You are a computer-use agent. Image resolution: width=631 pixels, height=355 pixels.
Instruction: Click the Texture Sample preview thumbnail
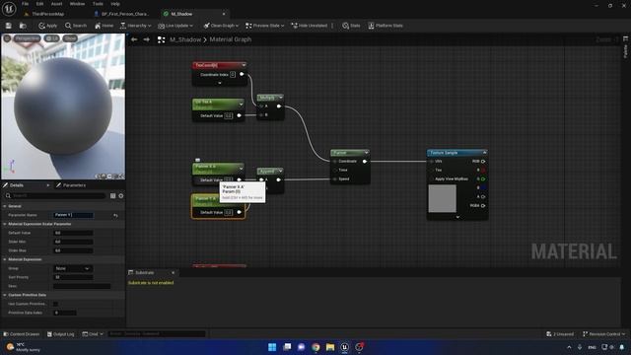click(443, 198)
